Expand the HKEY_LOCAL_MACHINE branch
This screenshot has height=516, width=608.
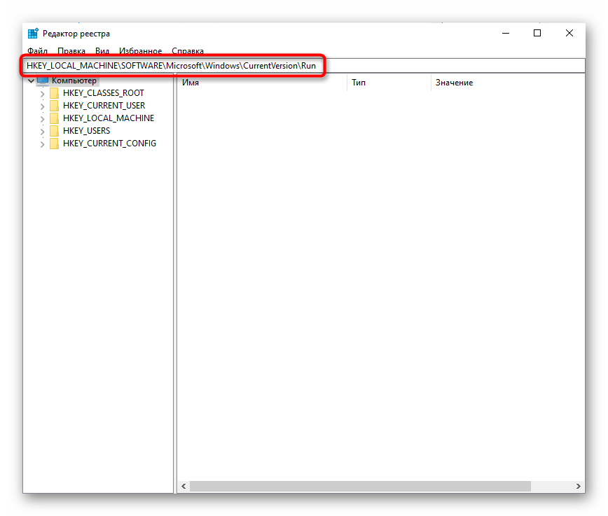[43, 119]
